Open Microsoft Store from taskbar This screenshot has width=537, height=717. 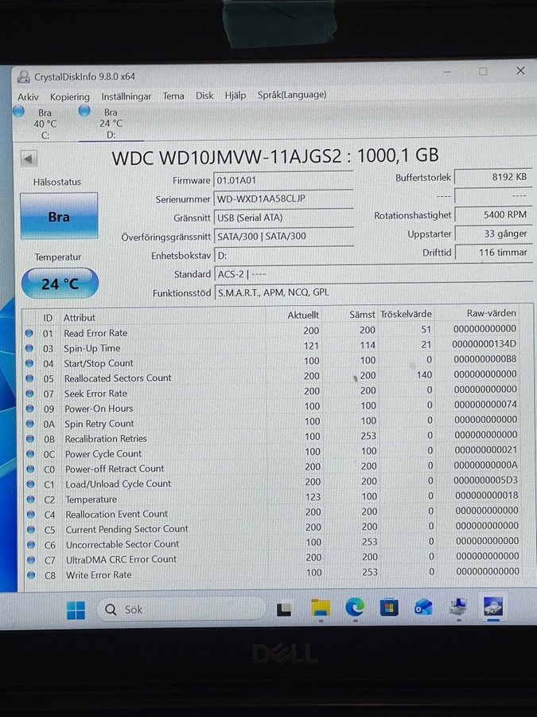point(389,608)
